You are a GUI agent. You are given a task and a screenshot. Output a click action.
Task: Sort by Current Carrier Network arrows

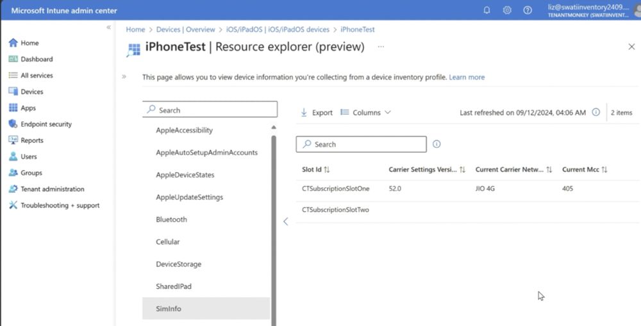pyautogui.click(x=549, y=170)
